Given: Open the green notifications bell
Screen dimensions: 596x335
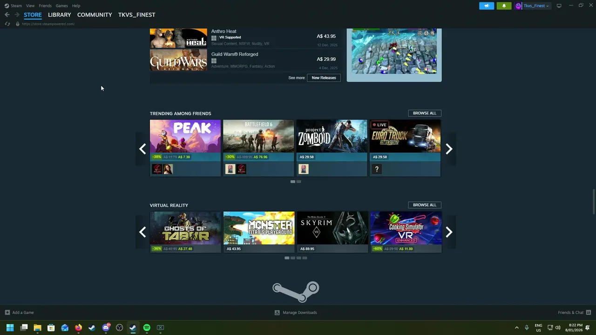Looking at the screenshot, I should 504,6.
